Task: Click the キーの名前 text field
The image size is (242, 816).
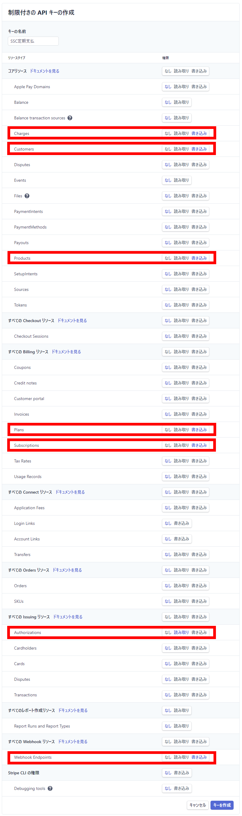Action: coord(33,41)
